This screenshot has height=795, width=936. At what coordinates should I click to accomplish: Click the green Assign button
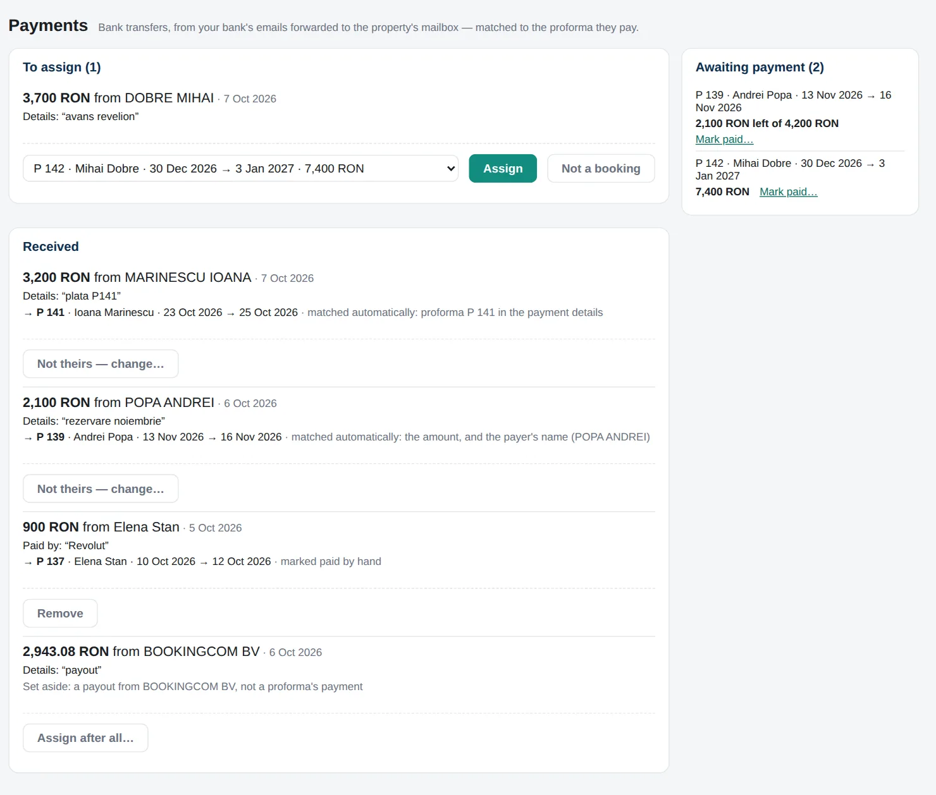tap(503, 169)
